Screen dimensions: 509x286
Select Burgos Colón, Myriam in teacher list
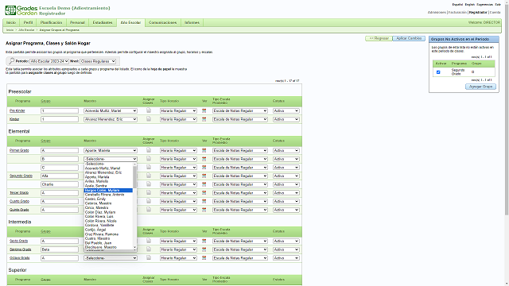pyautogui.click(x=108, y=191)
